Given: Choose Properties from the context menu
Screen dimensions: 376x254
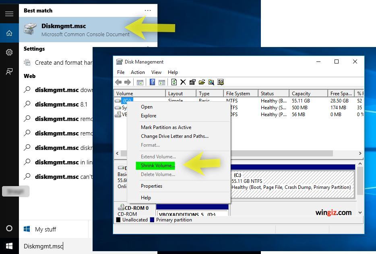Looking at the screenshot, I should 179,186.
